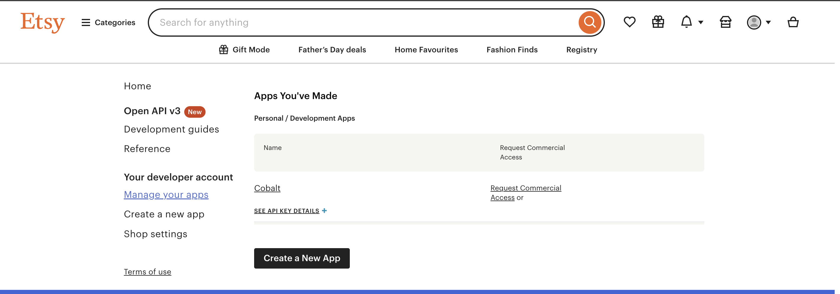The height and width of the screenshot is (294, 840).
Task: Select Create a new app in sidebar
Action: click(x=164, y=214)
